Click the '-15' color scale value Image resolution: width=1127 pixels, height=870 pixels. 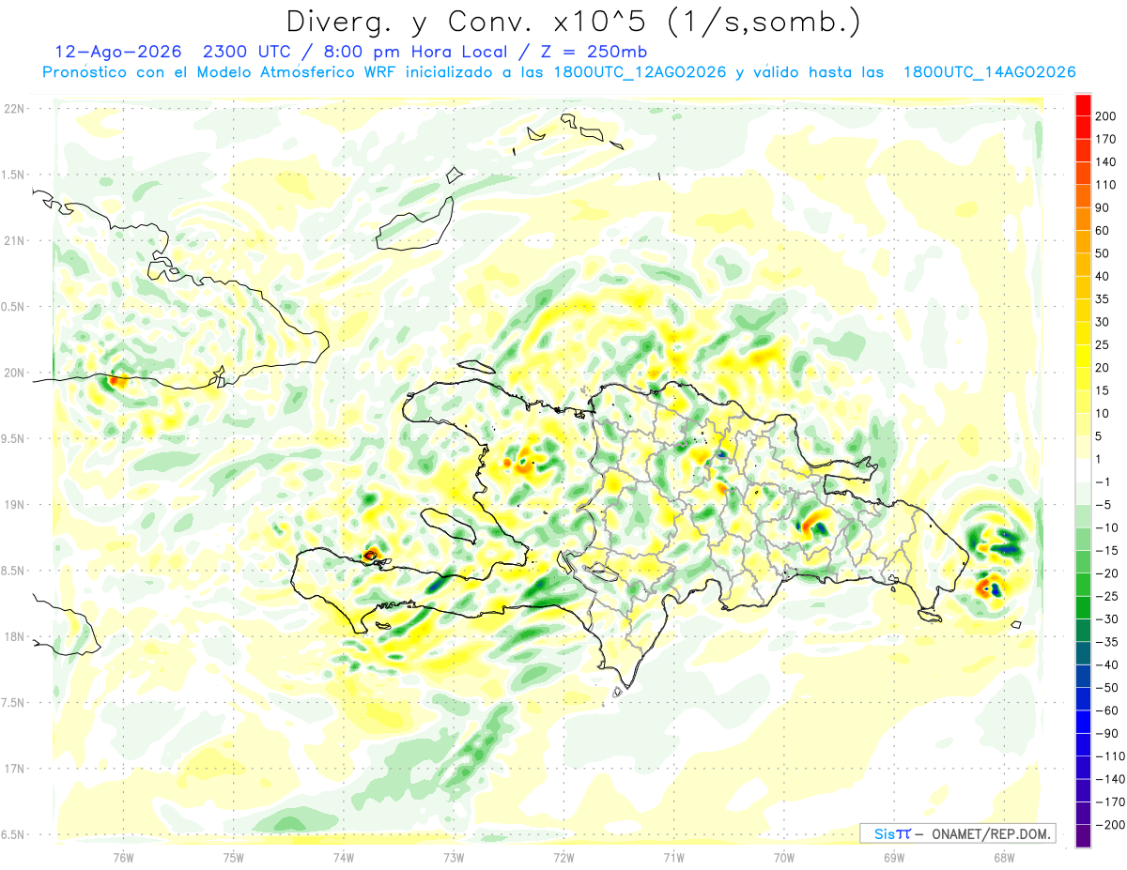pyautogui.click(x=1105, y=551)
